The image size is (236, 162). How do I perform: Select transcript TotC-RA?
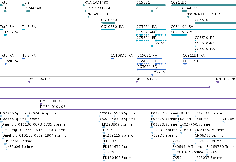[7, 27]
